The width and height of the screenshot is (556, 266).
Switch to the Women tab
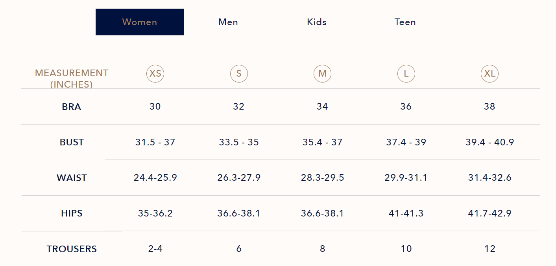(140, 22)
